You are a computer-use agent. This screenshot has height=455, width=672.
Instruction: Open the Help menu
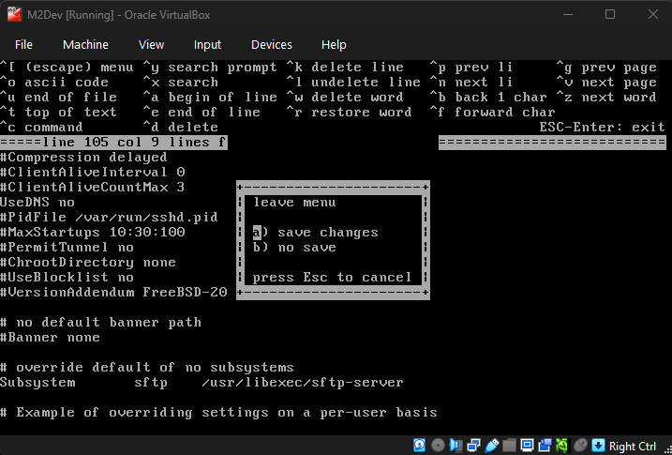tap(334, 44)
